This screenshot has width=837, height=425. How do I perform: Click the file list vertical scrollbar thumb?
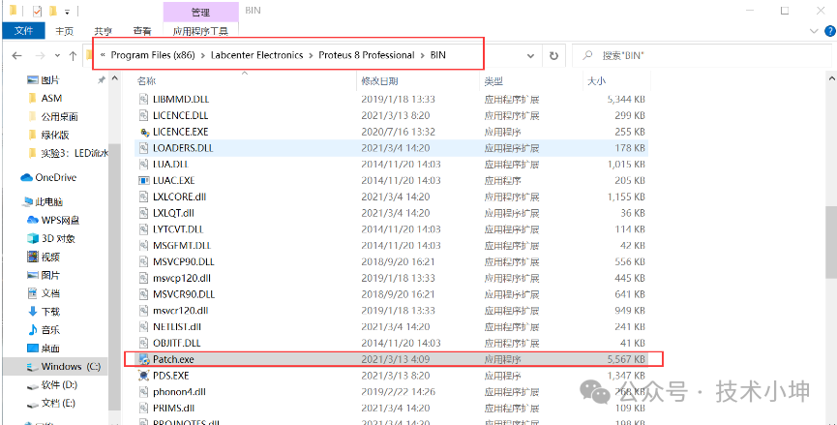(832, 242)
